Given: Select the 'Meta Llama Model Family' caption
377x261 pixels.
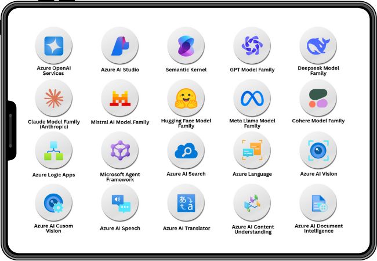Looking at the screenshot, I should 252,123.
